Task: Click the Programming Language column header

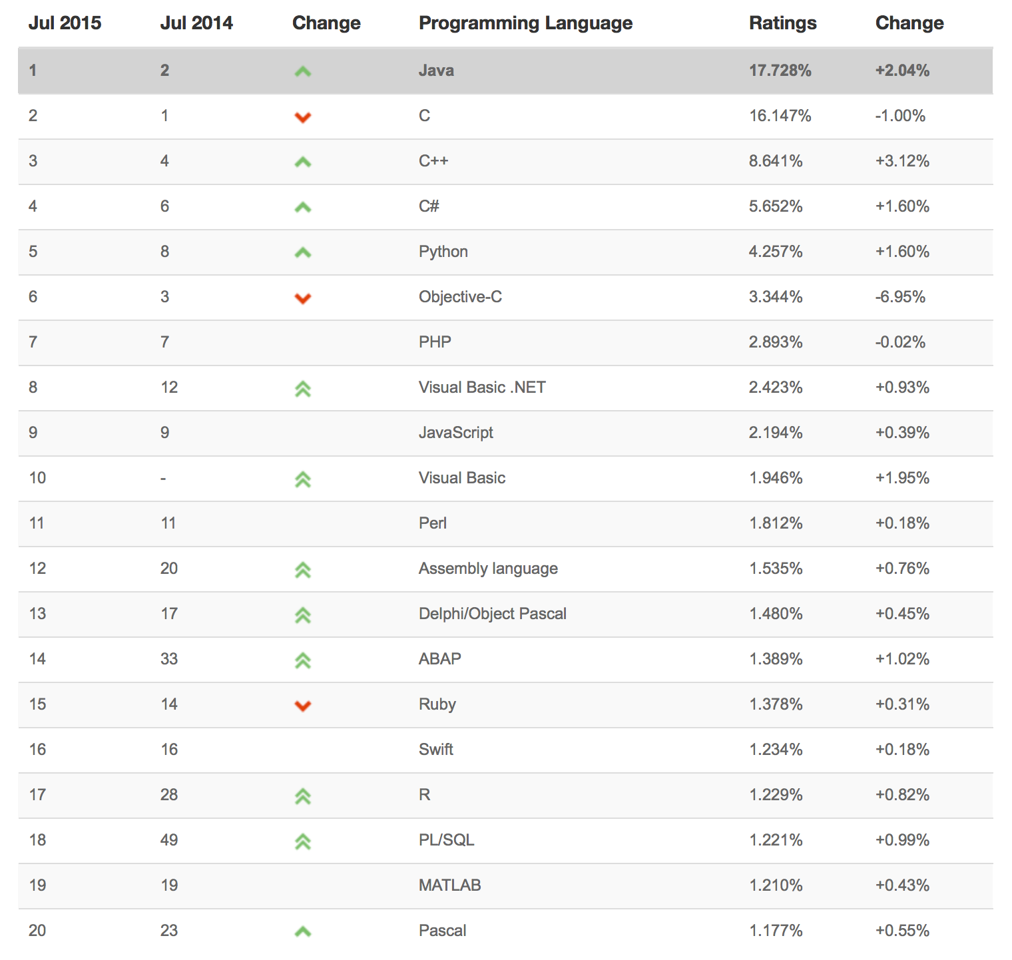Action: (x=525, y=23)
